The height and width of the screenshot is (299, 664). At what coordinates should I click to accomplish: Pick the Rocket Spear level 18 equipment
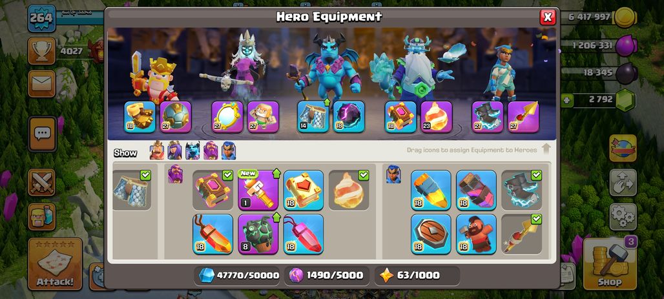[x=431, y=190]
